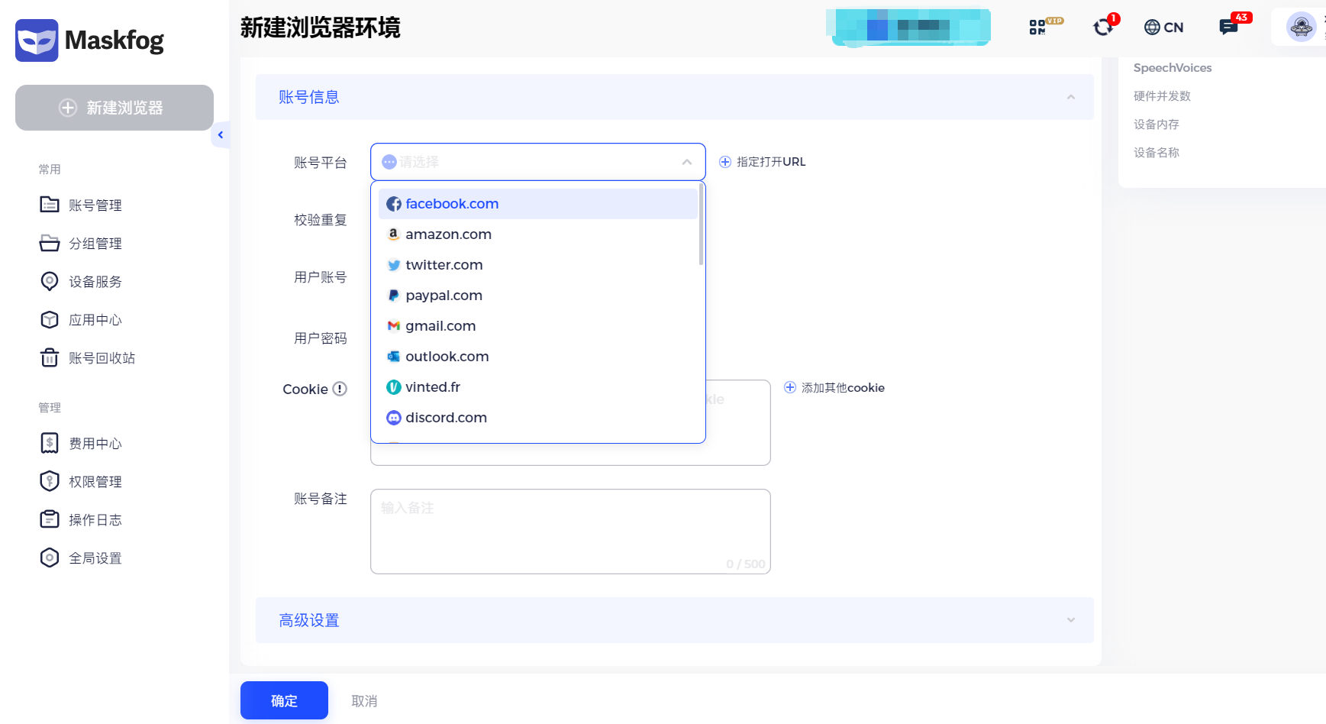Viewport: 1326px width, 724px height.
Task: Switch language using the CN label
Action: point(1173,27)
